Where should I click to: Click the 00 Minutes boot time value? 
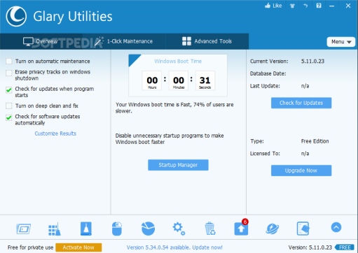tap(179, 80)
